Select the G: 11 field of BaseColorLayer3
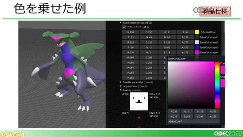 149,48
